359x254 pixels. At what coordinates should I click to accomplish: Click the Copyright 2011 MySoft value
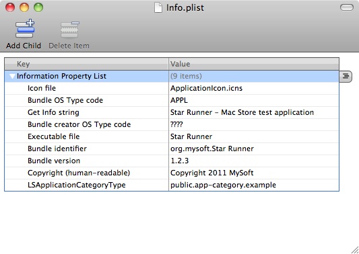tap(211, 173)
